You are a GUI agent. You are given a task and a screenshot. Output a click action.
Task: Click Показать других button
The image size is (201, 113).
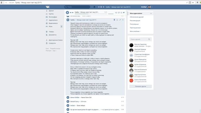pyautogui.click(x=140, y=87)
